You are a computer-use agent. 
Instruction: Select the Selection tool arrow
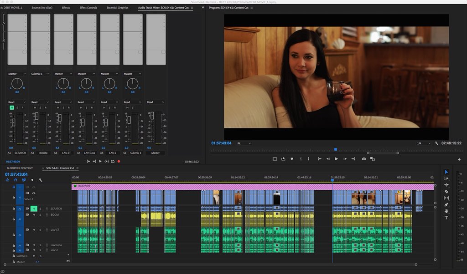(x=446, y=172)
